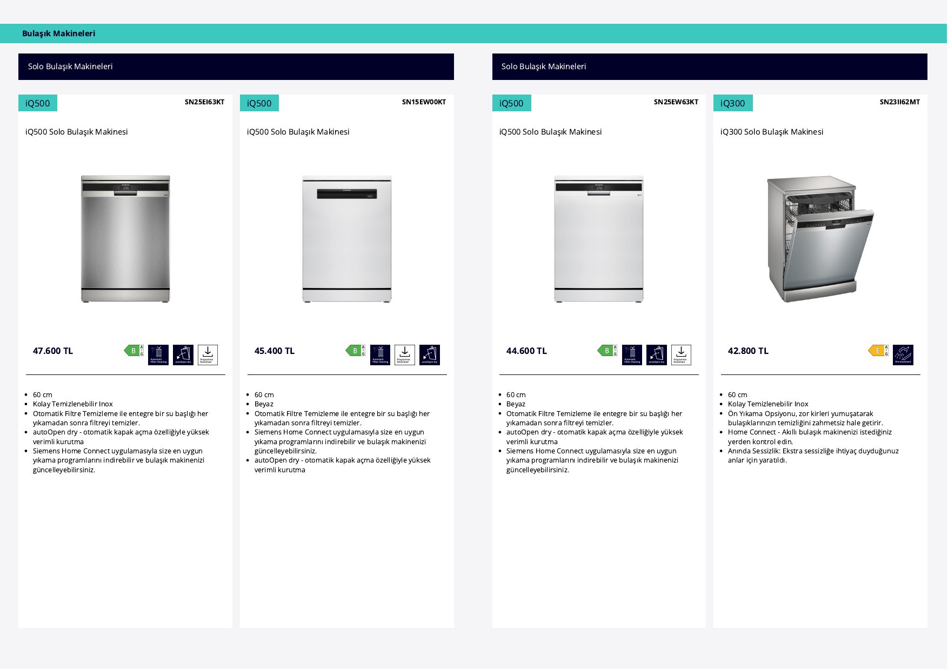Select model code SN15EW00KT
The width and height of the screenshot is (948, 670).
point(424,102)
